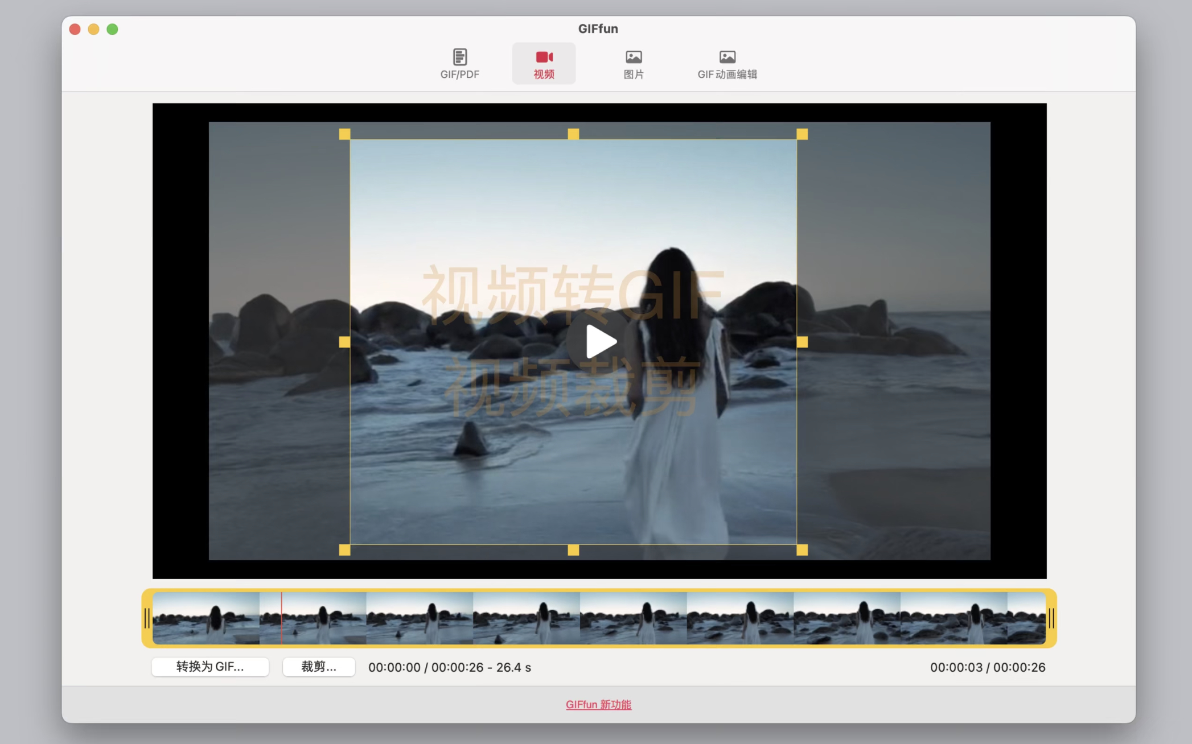The height and width of the screenshot is (744, 1192).
Task: Click the 转换为 GIF... button
Action: 210,667
